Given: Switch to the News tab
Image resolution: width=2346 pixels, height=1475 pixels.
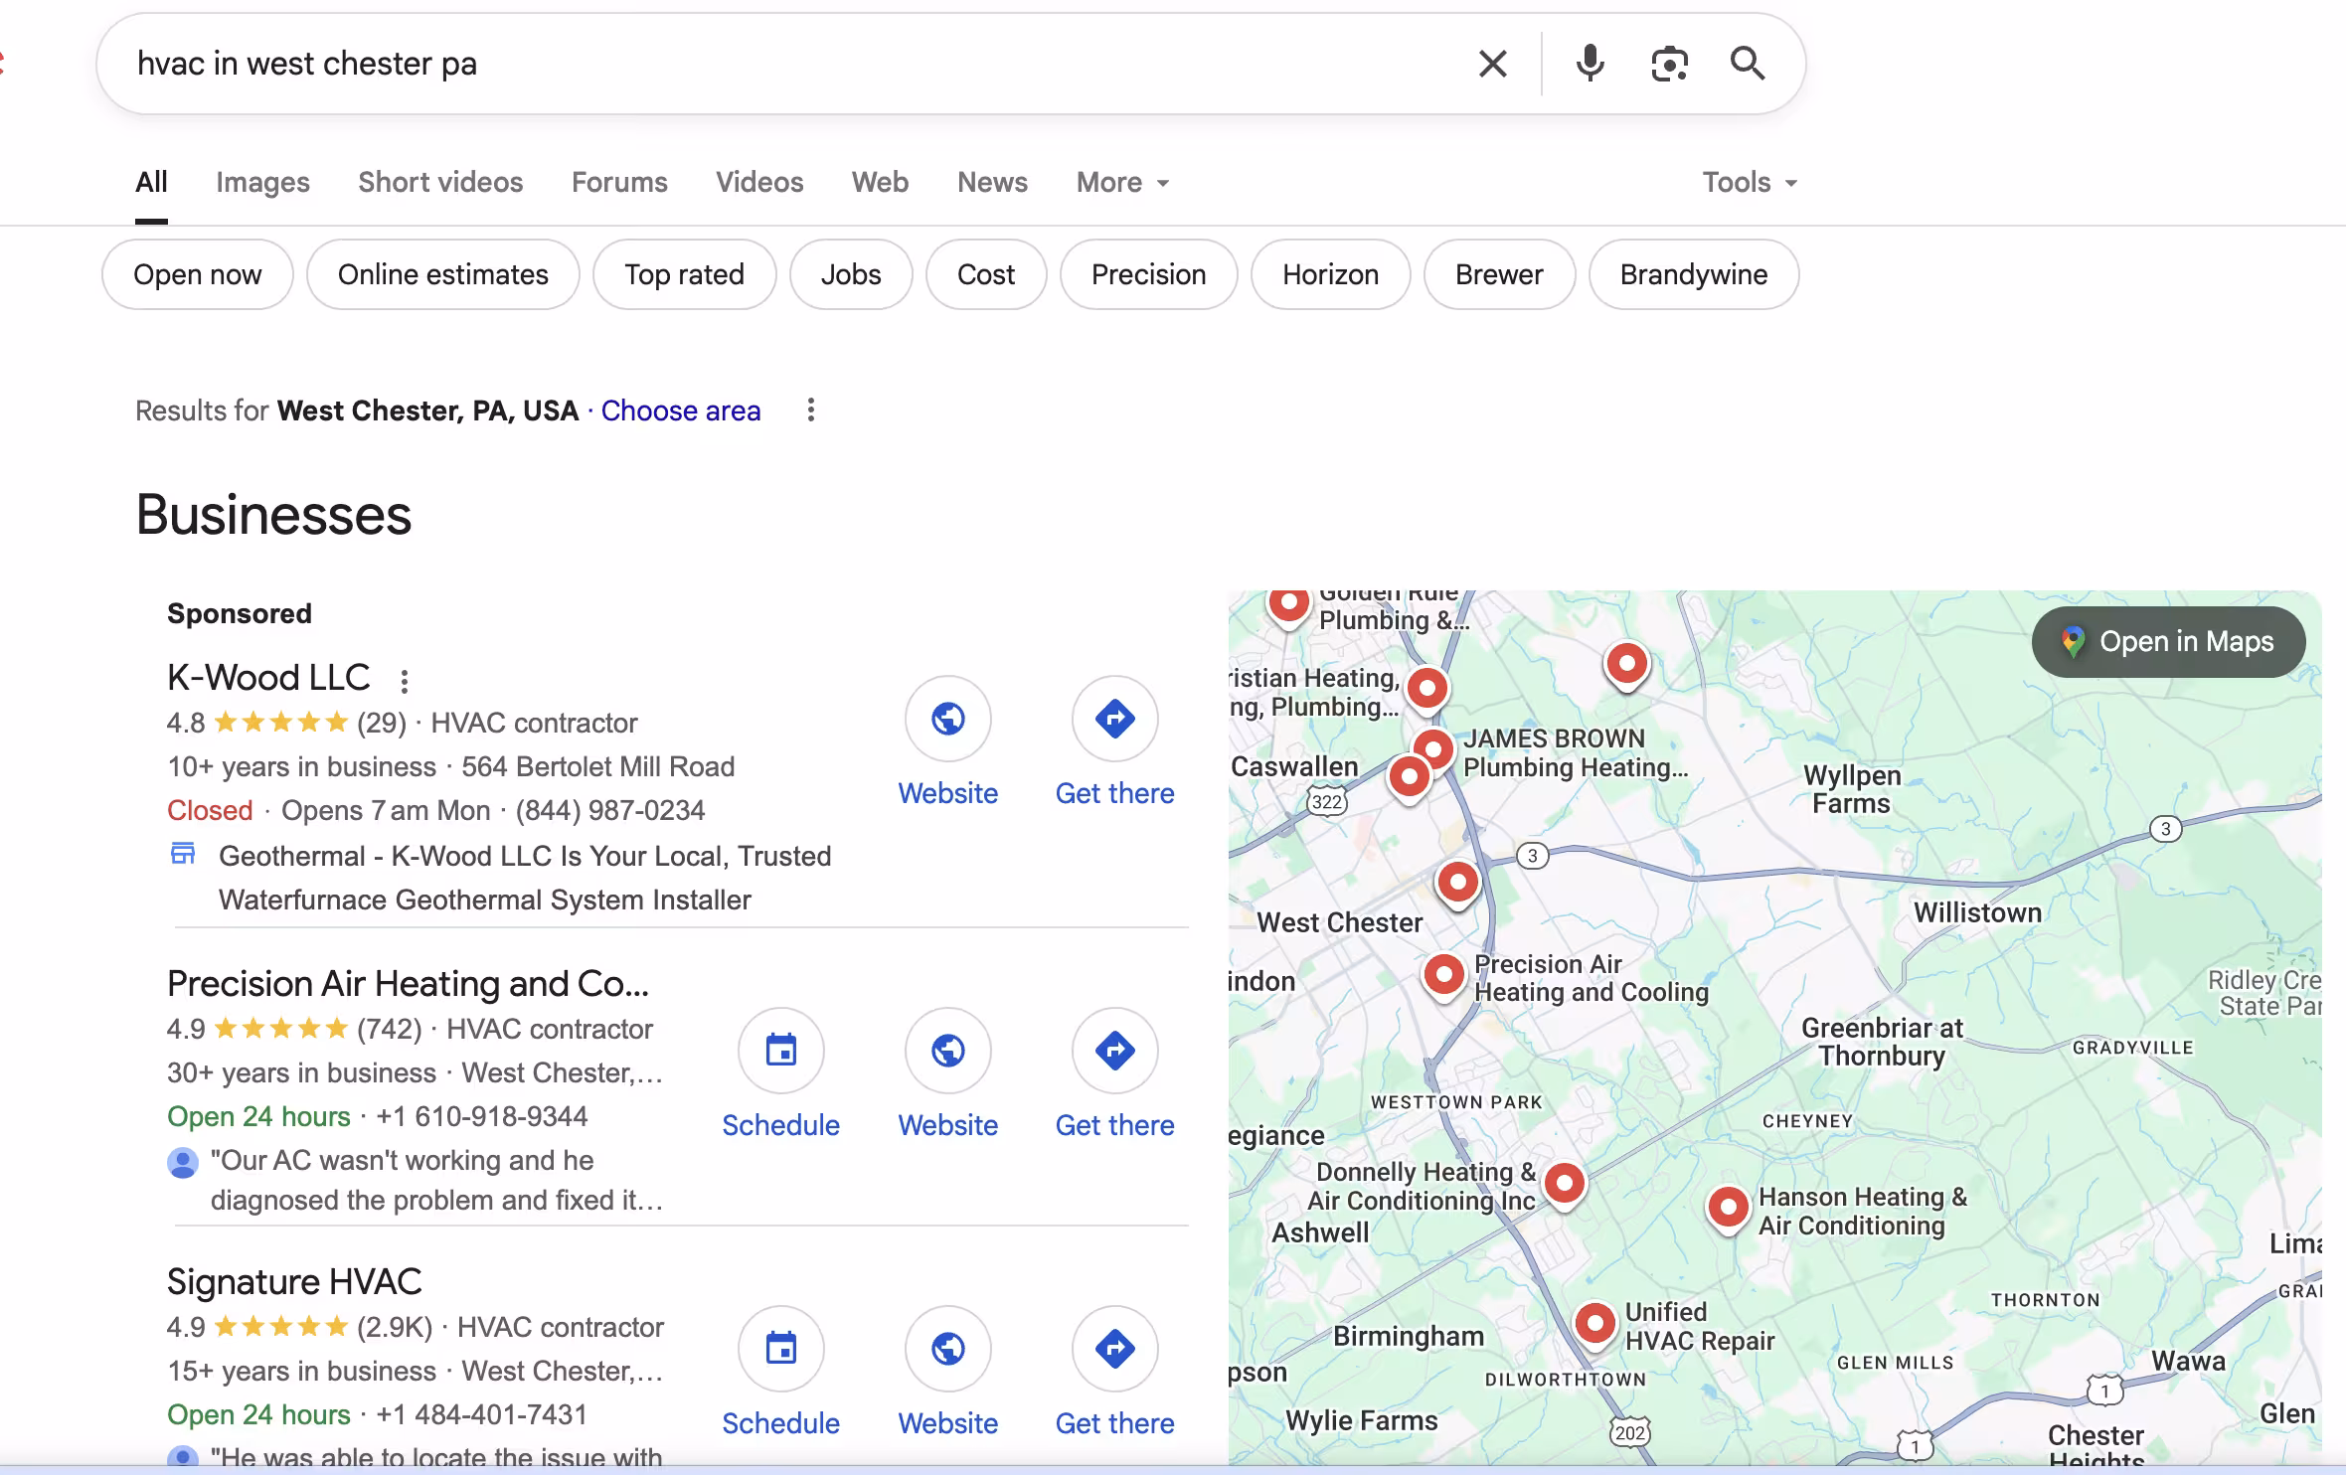Looking at the screenshot, I should (x=992, y=182).
